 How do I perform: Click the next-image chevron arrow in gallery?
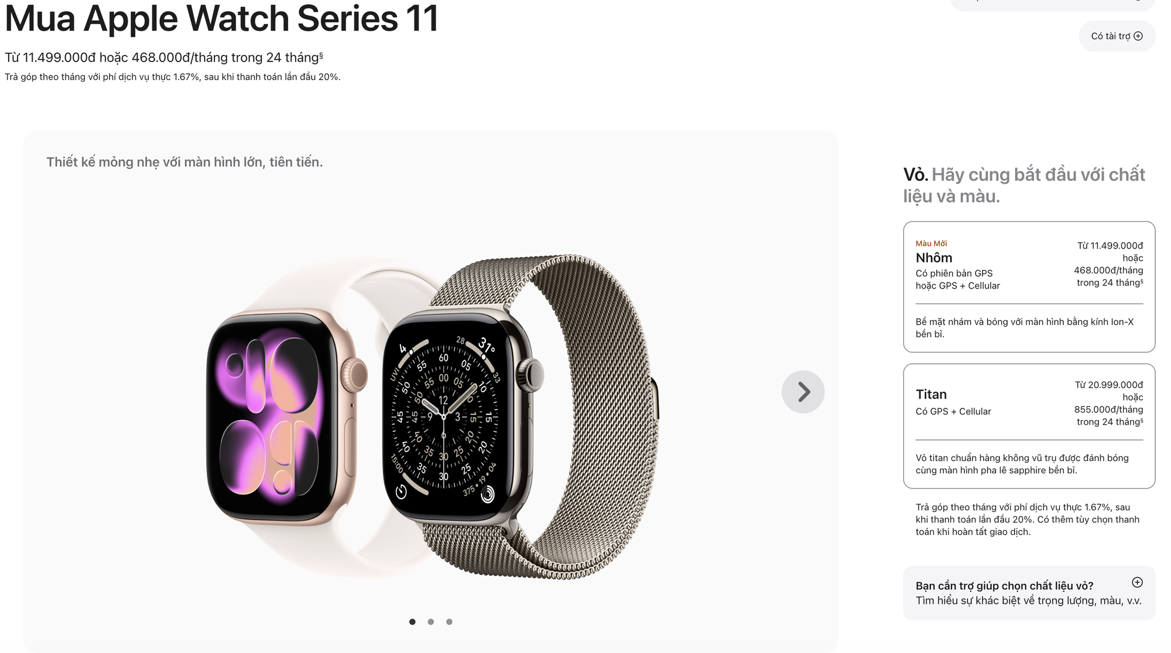click(803, 392)
